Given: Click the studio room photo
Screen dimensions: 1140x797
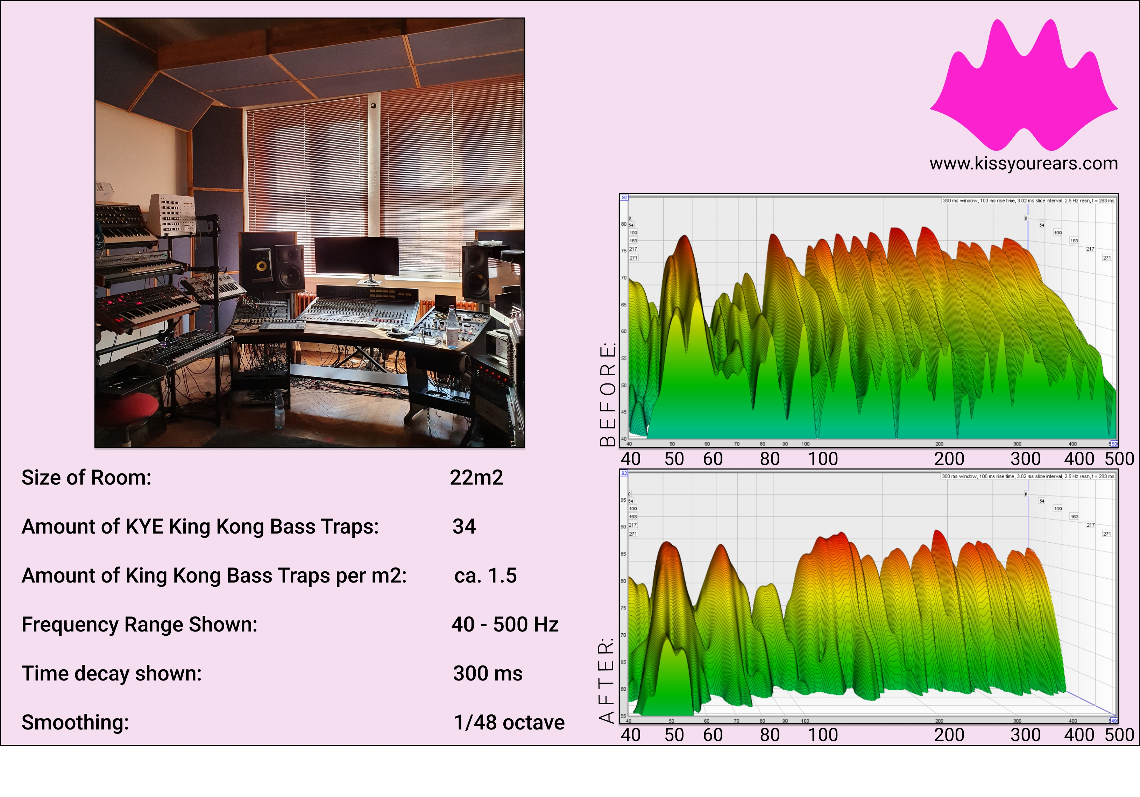Looking at the screenshot, I should coord(309,233).
